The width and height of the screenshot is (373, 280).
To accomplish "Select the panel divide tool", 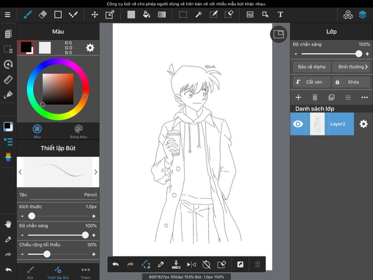I will click(250, 15).
